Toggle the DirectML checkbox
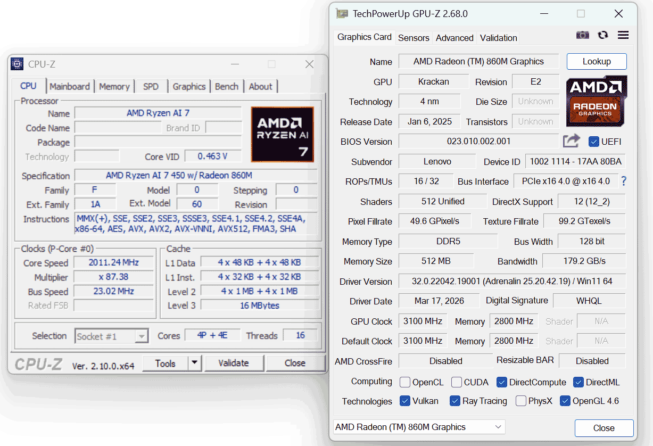Viewport: 653px width, 446px height. (578, 382)
